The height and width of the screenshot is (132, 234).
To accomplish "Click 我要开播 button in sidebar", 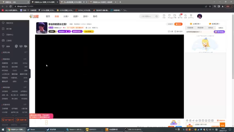I will point(21,120).
